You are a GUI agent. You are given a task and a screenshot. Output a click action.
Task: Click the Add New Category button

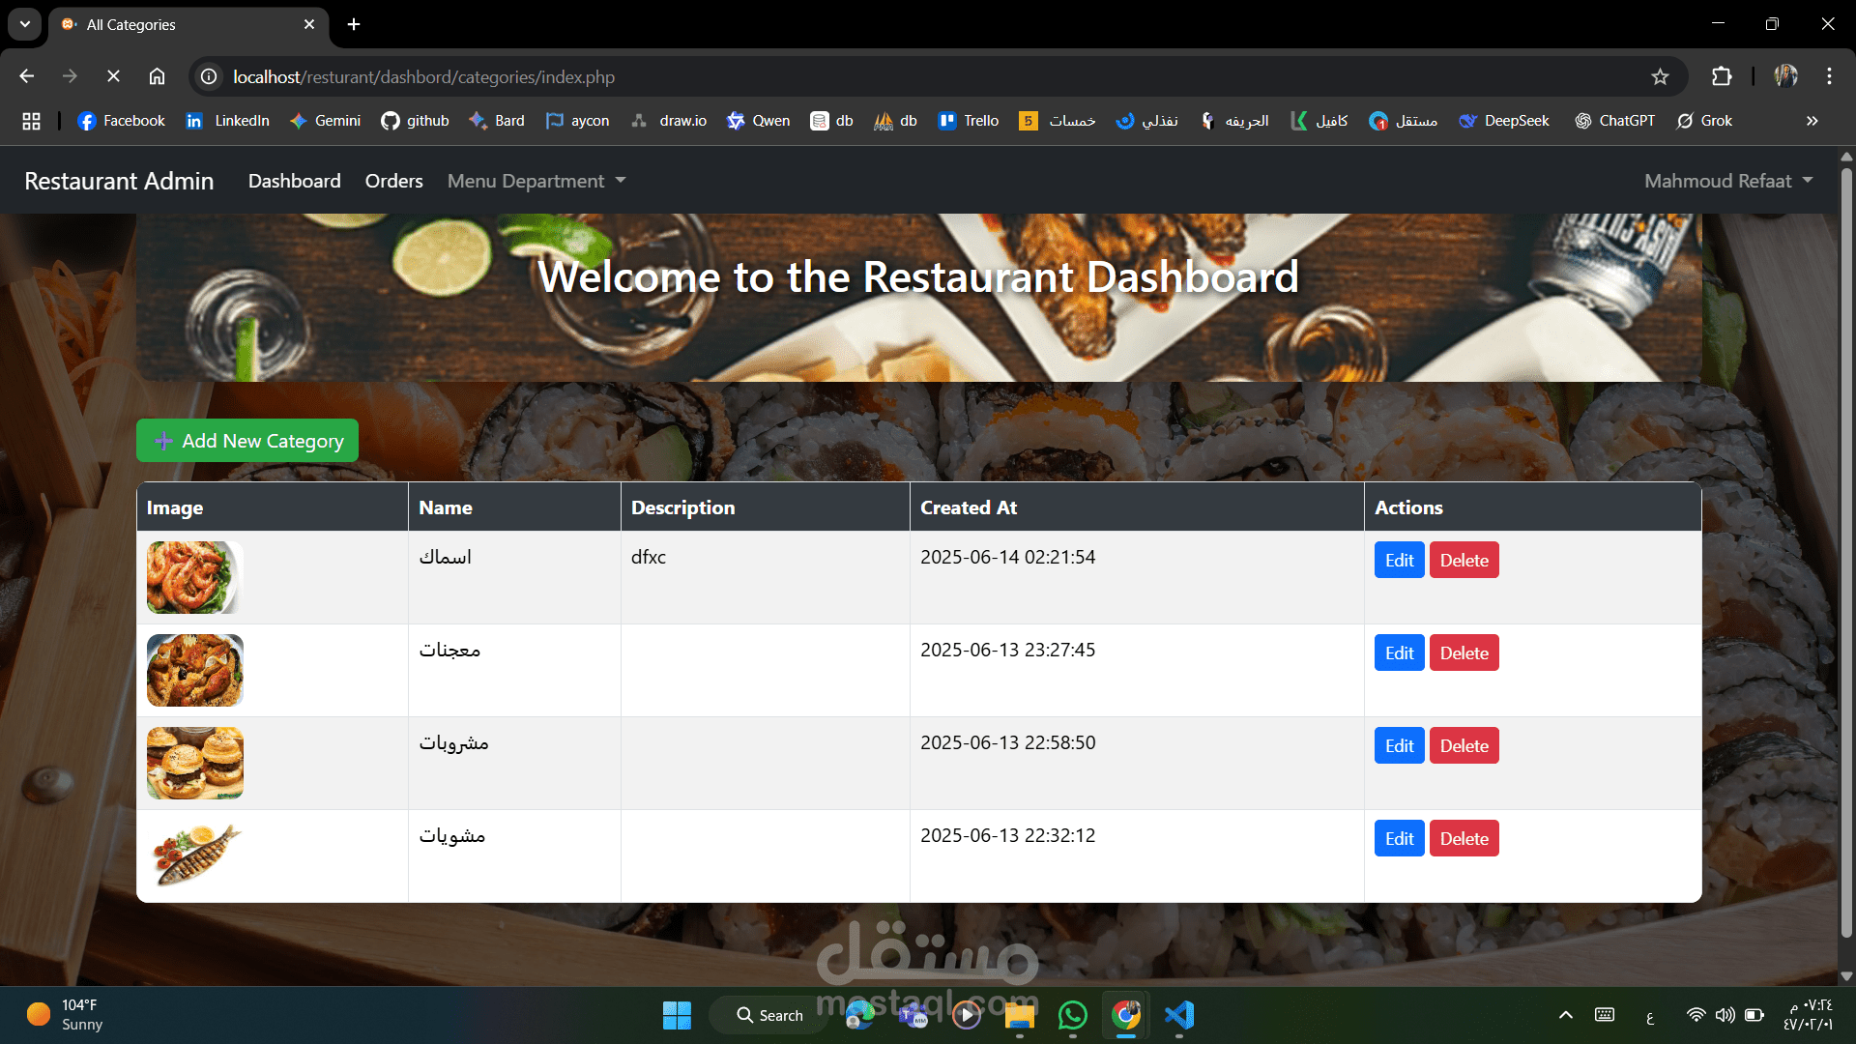[x=247, y=441]
